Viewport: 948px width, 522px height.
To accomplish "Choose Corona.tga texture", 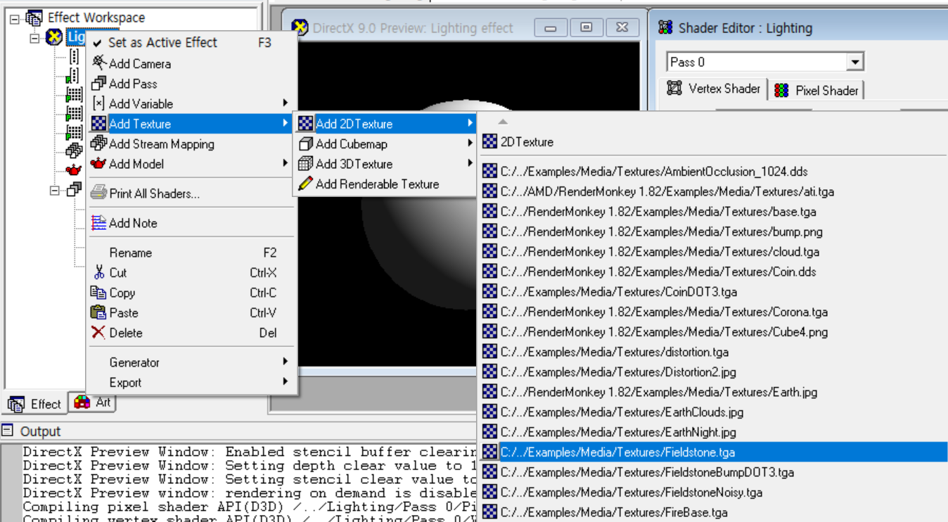I will tap(713, 312).
